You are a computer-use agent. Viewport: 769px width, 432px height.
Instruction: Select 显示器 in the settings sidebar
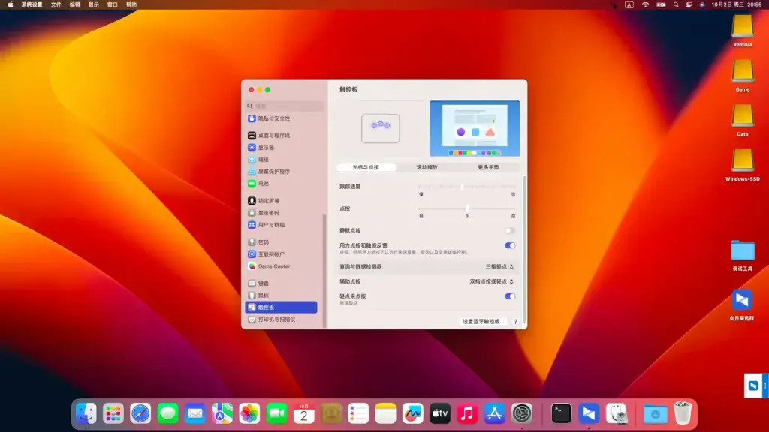point(281,148)
